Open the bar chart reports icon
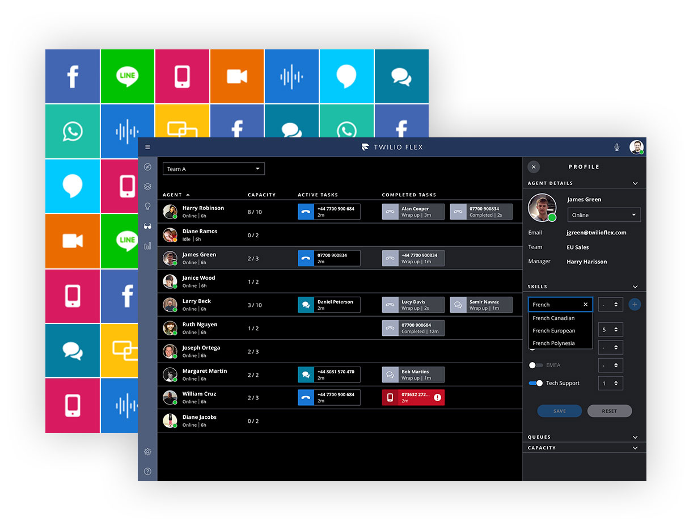Viewport: 685px width, 530px height. [x=147, y=246]
